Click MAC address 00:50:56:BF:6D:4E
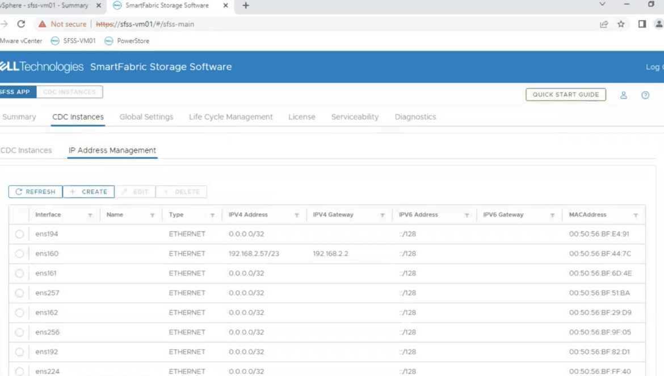Viewport: 664px width, 376px height. pos(600,273)
